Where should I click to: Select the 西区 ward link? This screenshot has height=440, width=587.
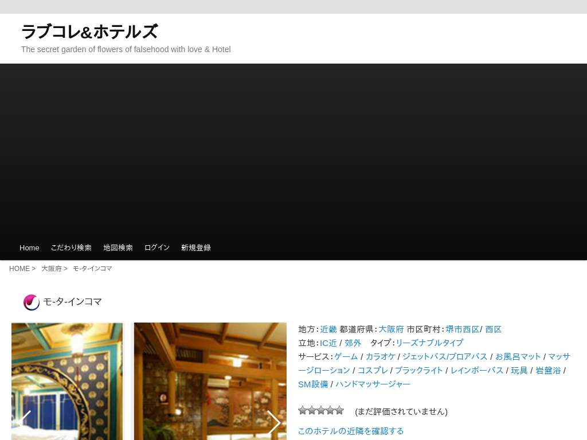coord(494,329)
